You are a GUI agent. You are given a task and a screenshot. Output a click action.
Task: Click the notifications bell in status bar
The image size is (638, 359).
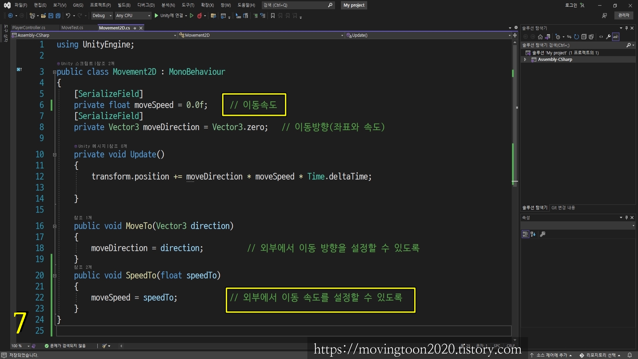629,355
